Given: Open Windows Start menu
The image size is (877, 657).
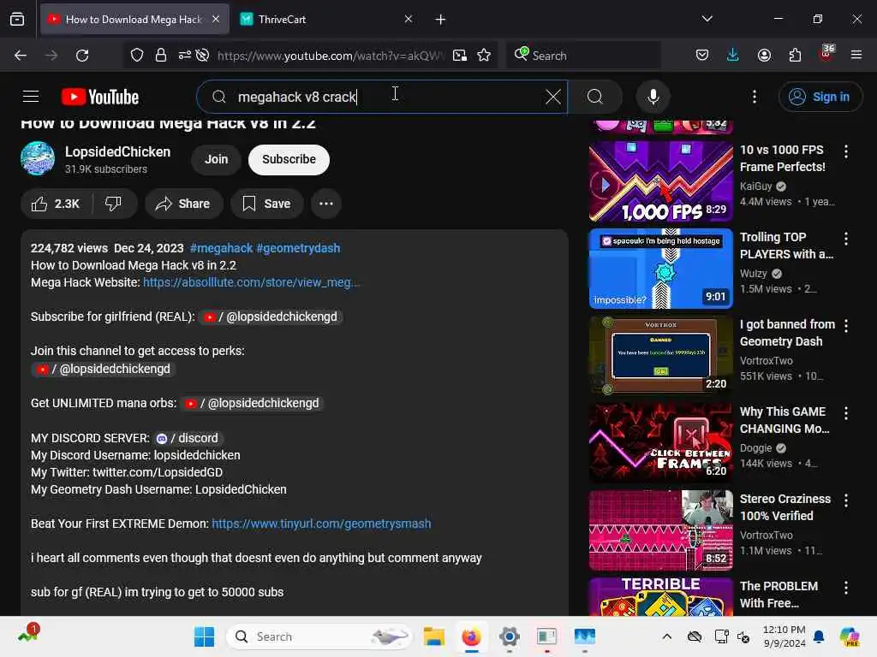Looking at the screenshot, I should click(204, 636).
